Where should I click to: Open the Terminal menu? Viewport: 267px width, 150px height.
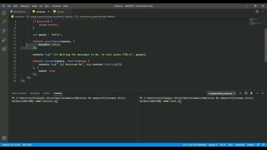coord(56,6)
